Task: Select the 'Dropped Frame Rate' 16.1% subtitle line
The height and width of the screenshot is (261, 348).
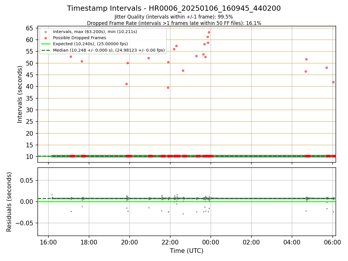Action: point(174,23)
